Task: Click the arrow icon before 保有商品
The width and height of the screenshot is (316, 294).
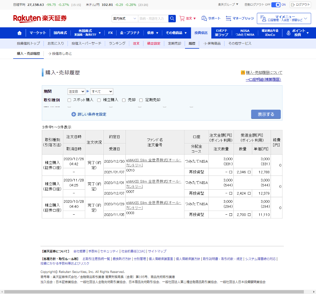Action: coord(205,43)
